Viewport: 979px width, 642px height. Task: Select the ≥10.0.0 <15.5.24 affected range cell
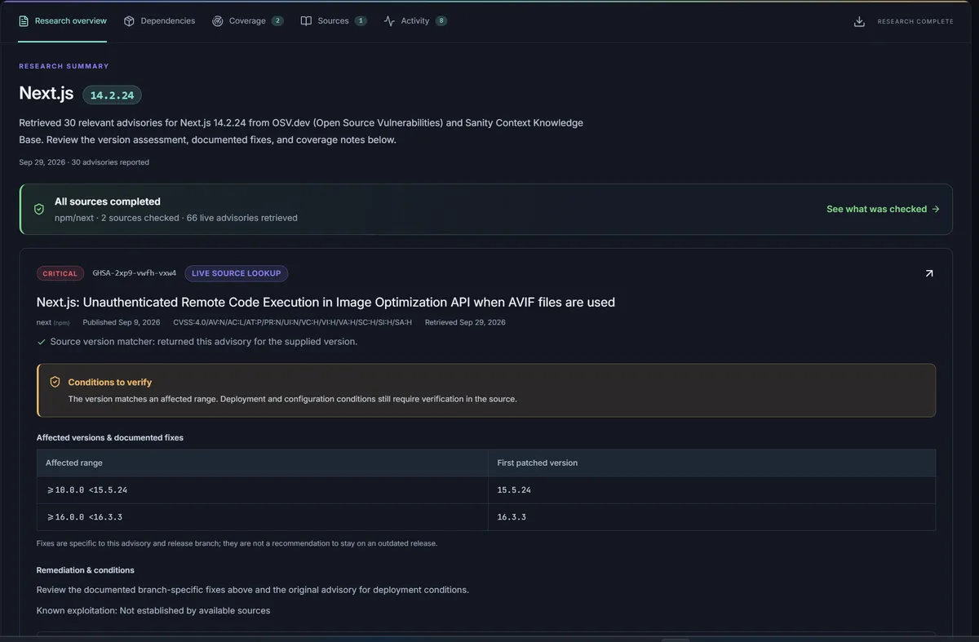click(262, 490)
